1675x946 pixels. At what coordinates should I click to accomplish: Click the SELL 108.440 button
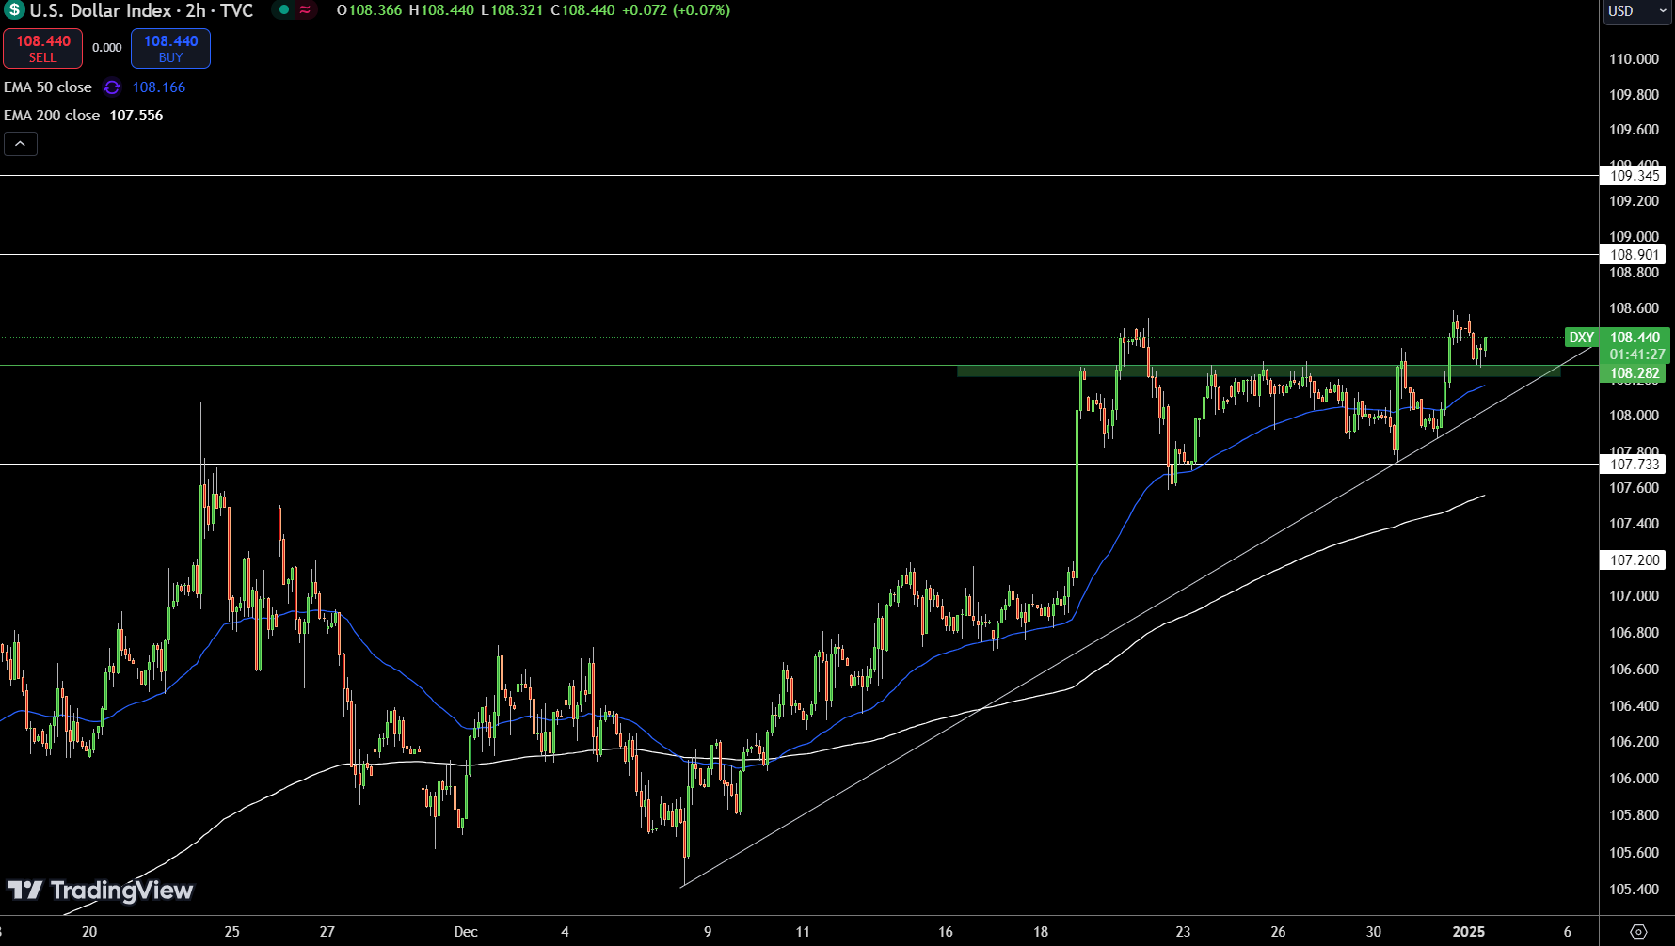42,48
